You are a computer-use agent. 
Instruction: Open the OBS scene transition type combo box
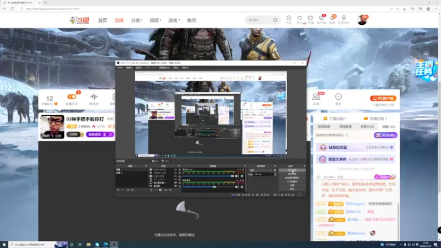point(261,170)
